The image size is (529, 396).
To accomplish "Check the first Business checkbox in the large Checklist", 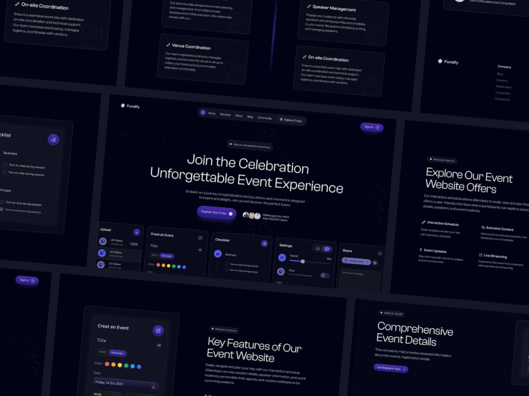I will [5, 164].
